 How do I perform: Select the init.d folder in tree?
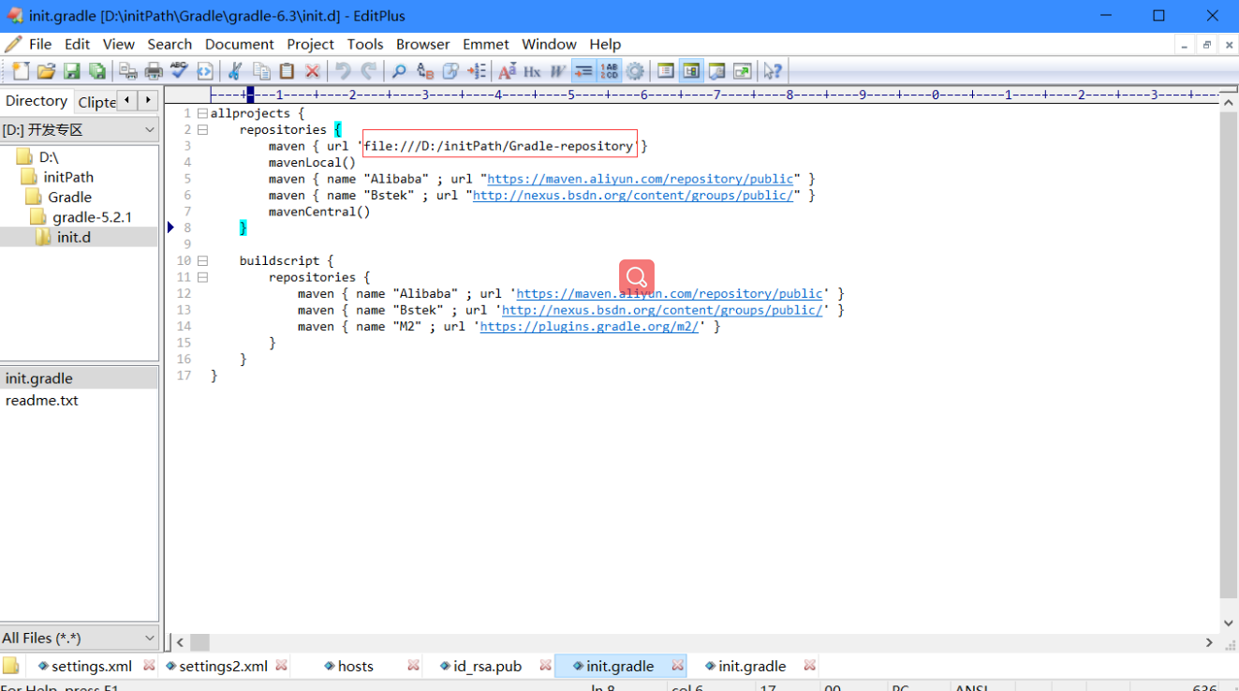(x=74, y=237)
